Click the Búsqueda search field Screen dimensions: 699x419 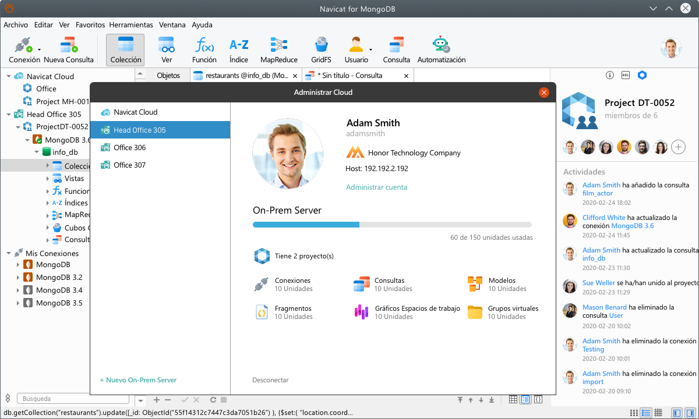tap(73, 399)
